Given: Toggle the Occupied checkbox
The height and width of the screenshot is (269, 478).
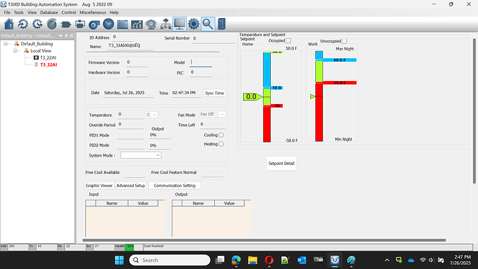Looking at the screenshot, I should click(x=288, y=41).
